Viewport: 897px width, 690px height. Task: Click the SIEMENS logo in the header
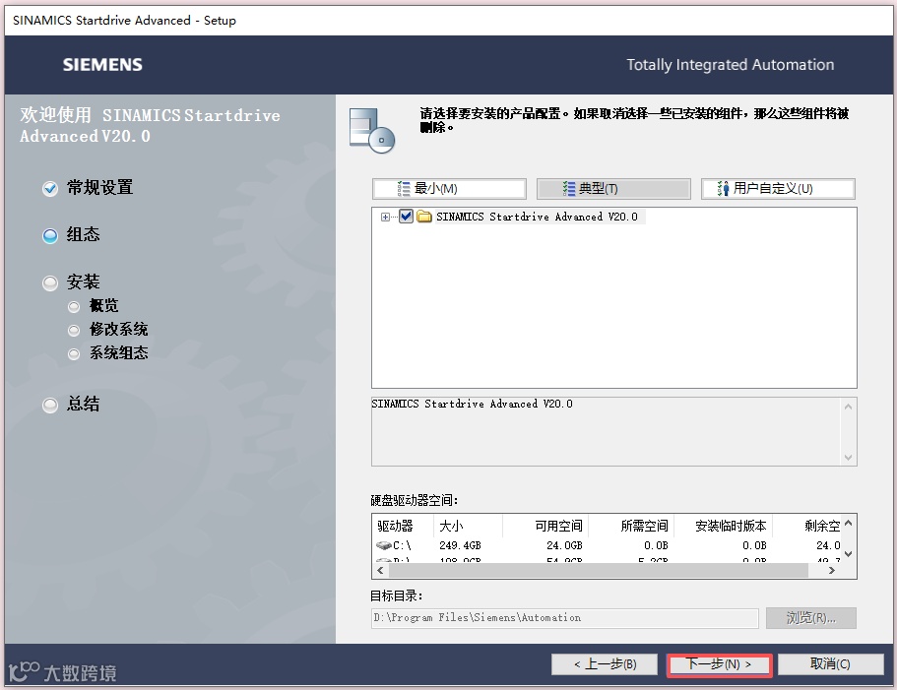point(102,65)
